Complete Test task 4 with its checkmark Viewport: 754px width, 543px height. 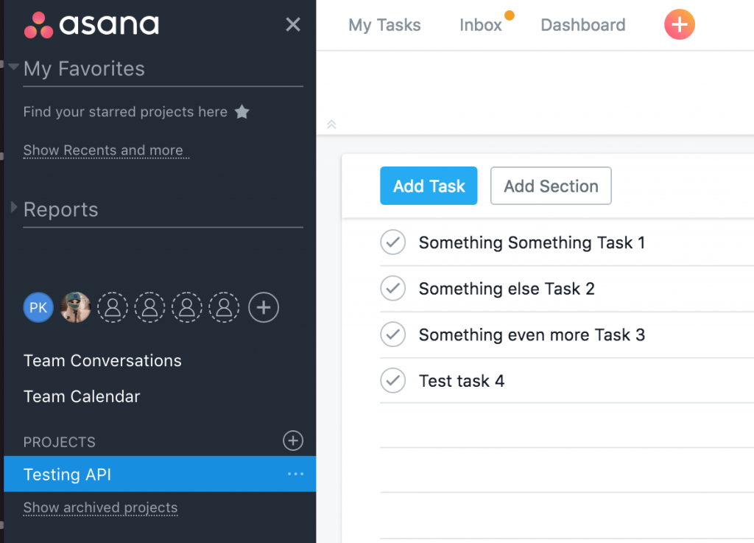392,380
